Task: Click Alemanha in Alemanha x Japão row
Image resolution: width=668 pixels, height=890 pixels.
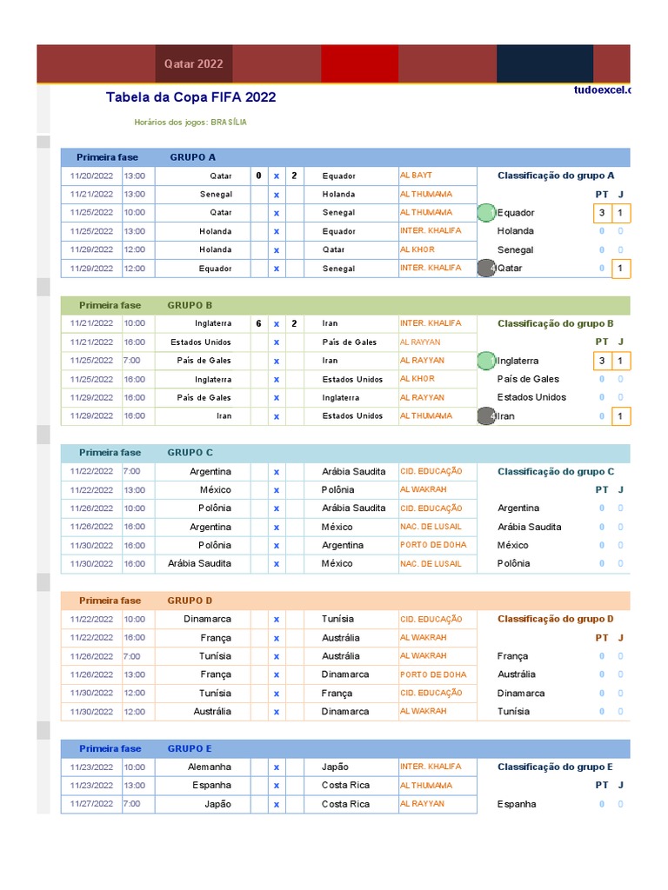Action: [210, 767]
